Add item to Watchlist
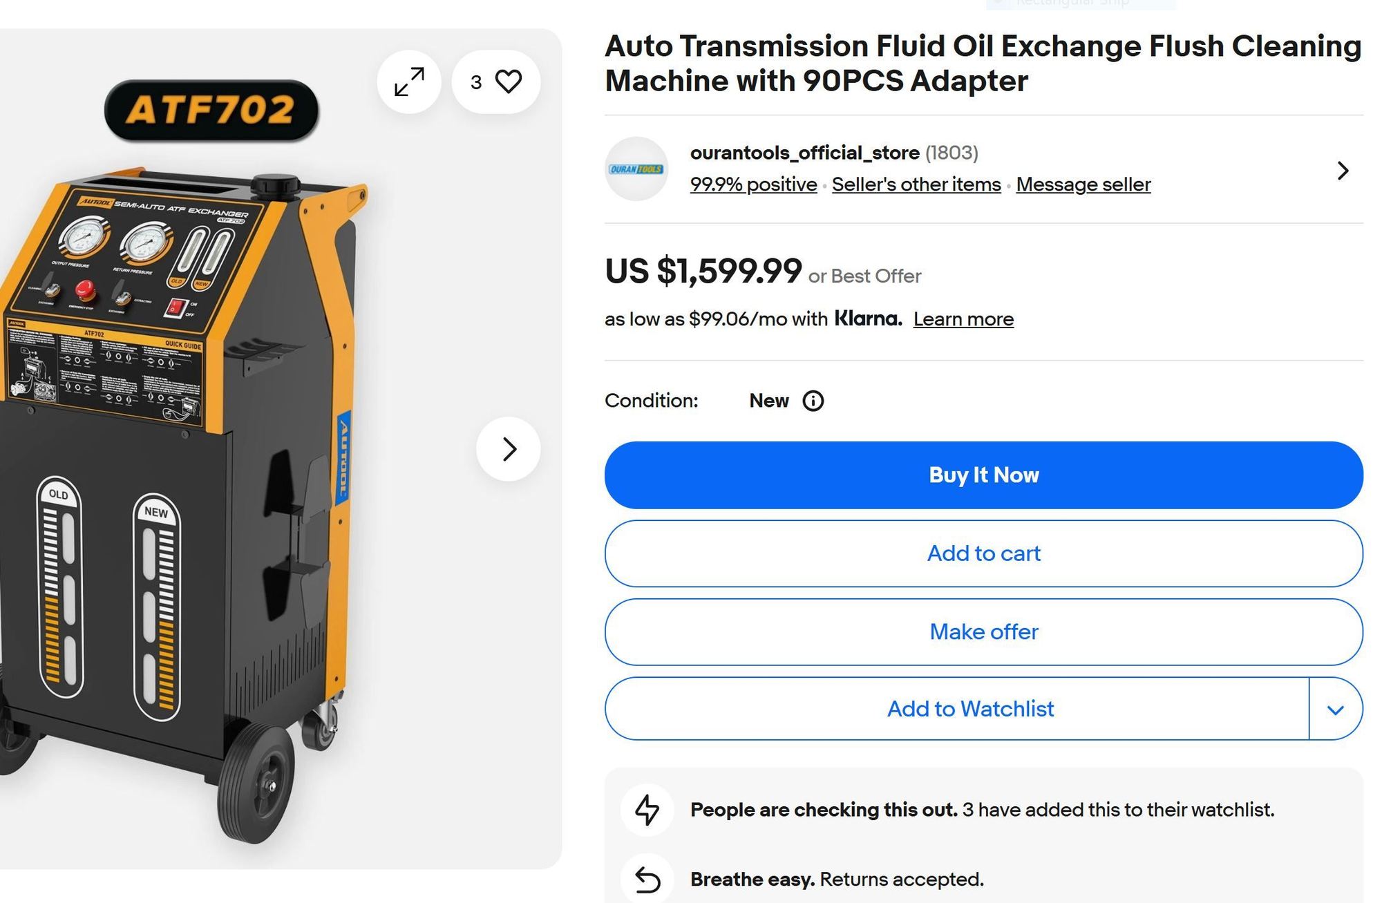Screen dimensions: 1382x903 (969, 709)
